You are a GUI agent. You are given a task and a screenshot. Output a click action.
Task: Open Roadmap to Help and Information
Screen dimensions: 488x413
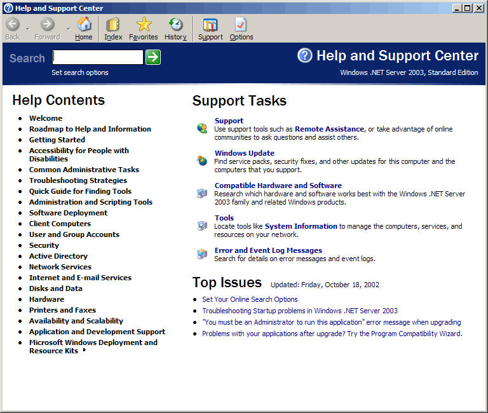pyautogui.click(x=90, y=129)
